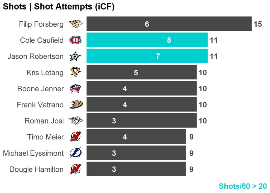Click the Frank Vatrano name label
Viewport: 270px width, 193px height.
pos(40,105)
